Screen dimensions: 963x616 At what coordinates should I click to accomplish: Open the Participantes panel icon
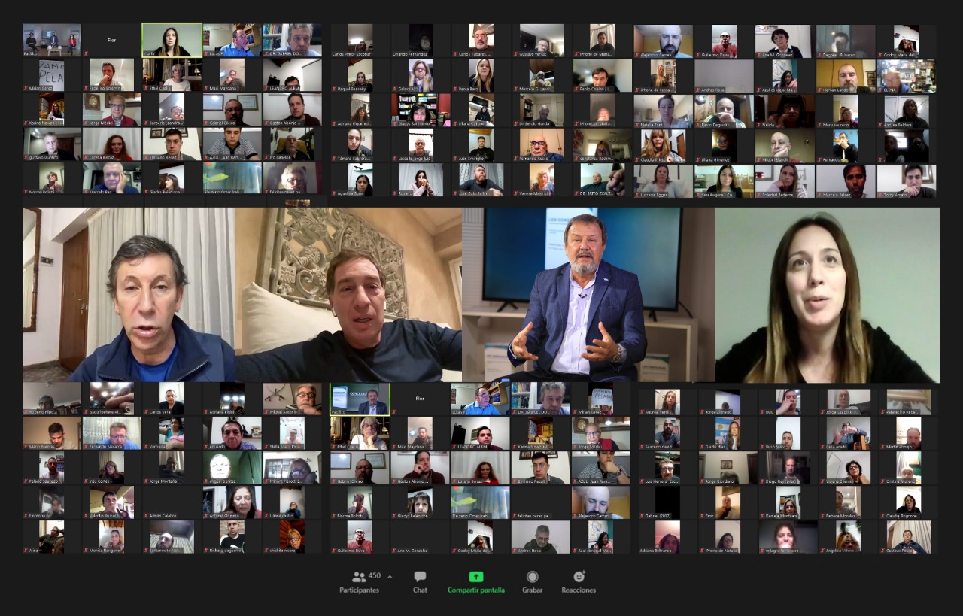pos(359,577)
